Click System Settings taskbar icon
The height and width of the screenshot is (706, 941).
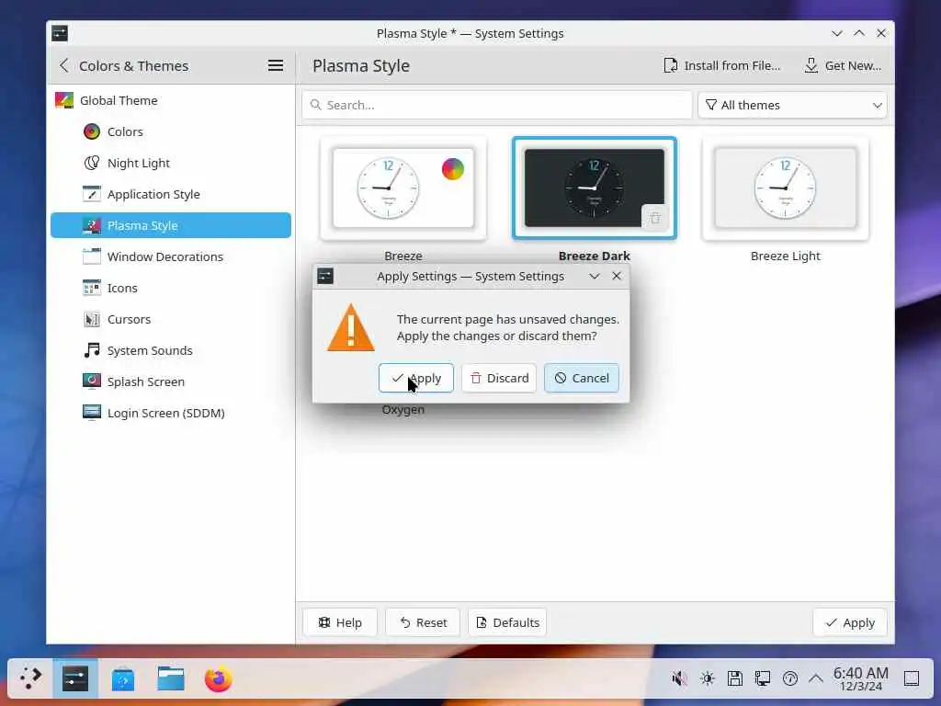point(75,678)
